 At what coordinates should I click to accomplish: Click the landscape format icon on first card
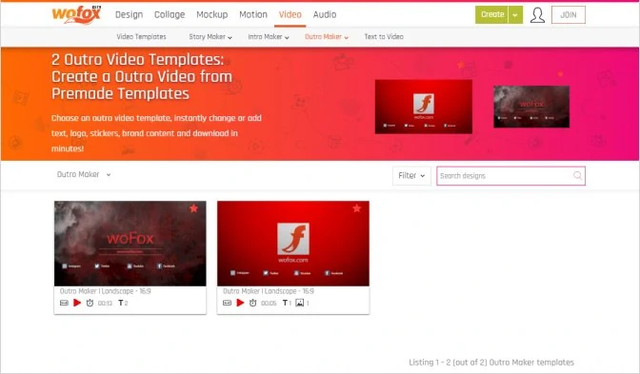coord(64,303)
